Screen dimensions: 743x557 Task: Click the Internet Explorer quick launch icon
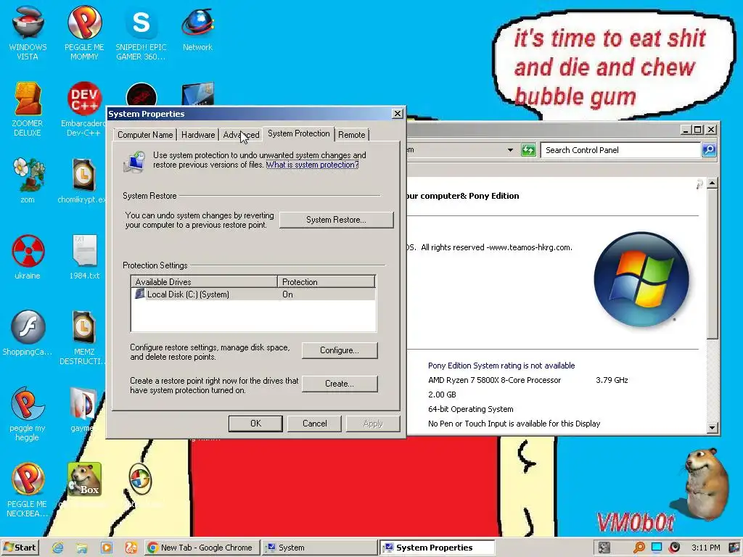coord(58,548)
